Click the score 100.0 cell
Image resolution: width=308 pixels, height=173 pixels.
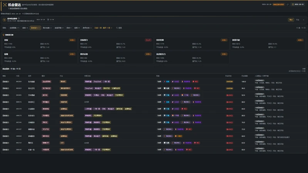(244, 82)
